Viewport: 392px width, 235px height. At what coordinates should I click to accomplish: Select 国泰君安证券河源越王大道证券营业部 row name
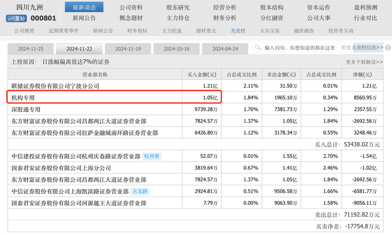pyautogui.click(x=79, y=203)
